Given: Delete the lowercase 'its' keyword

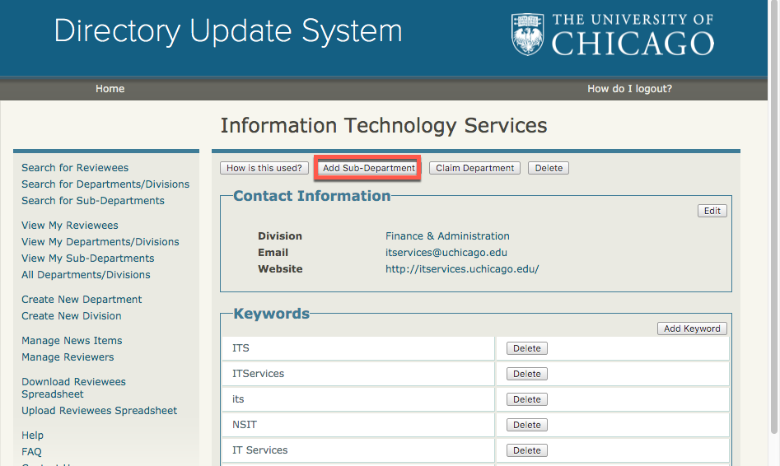Looking at the screenshot, I should [x=527, y=399].
